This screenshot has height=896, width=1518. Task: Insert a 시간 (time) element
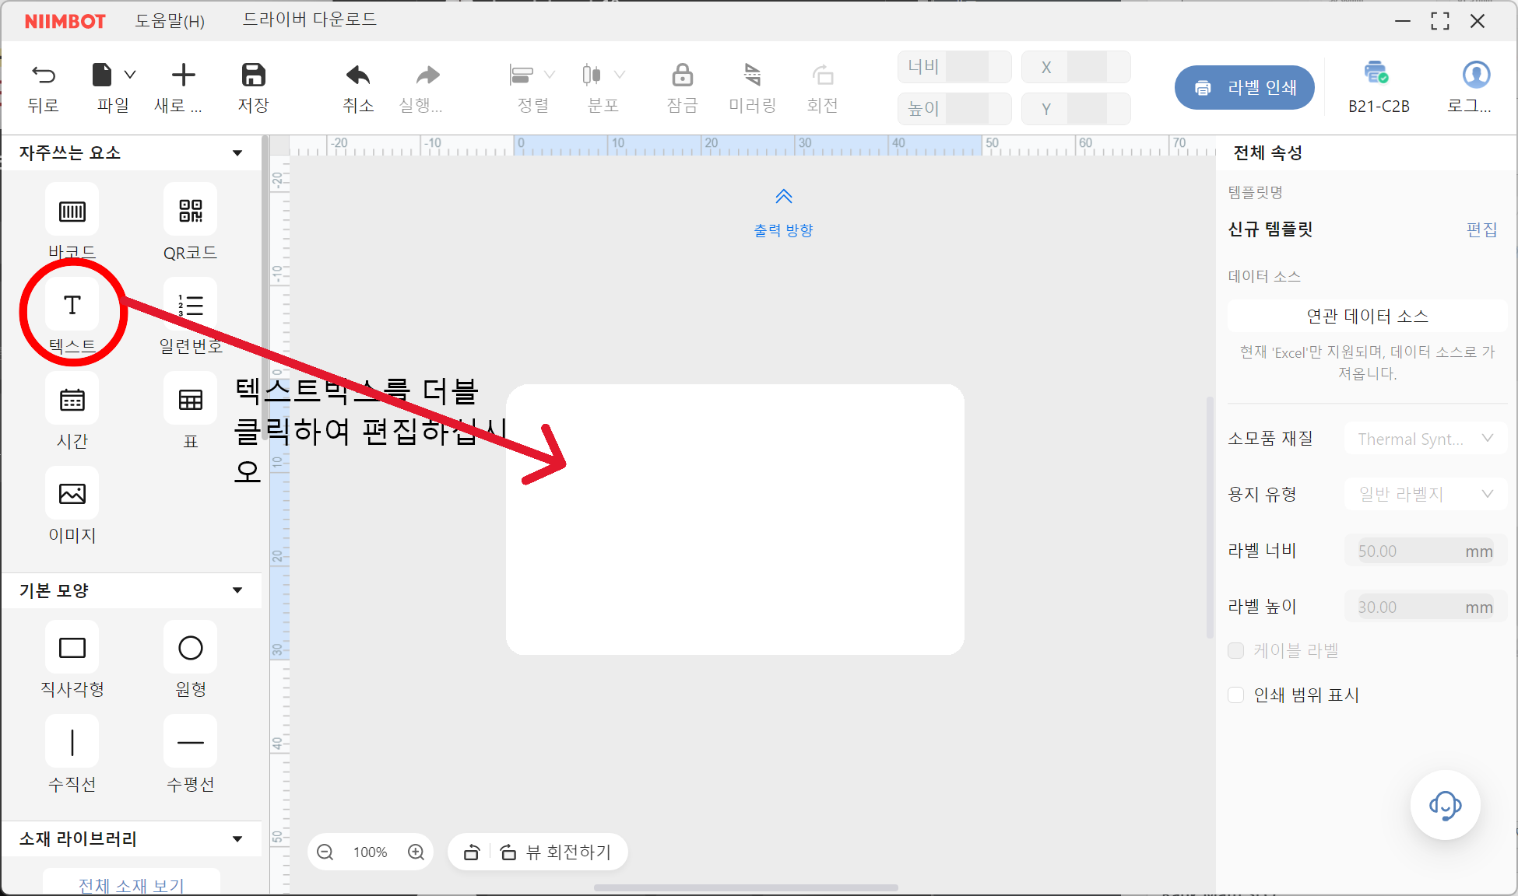point(72,400)
